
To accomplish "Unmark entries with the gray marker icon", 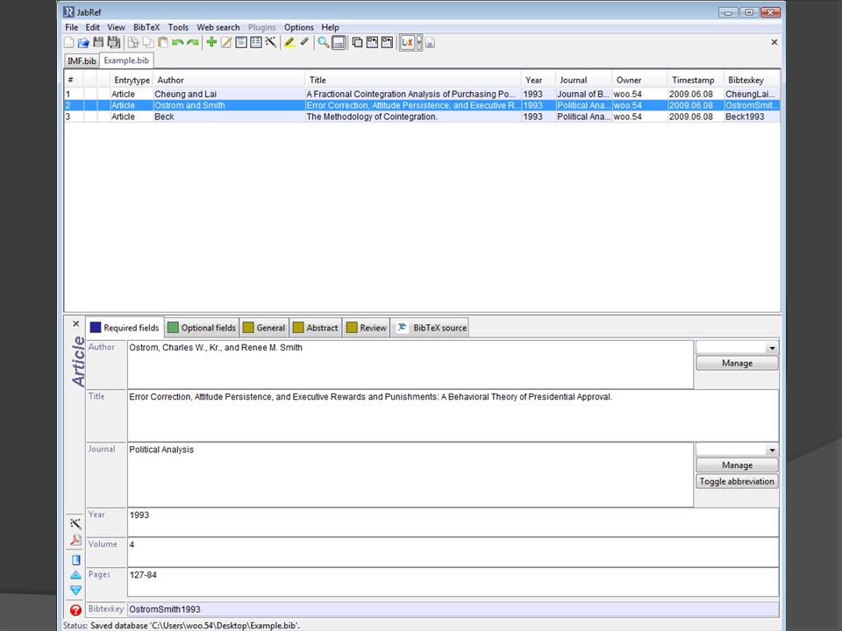I will coord(304,42).
